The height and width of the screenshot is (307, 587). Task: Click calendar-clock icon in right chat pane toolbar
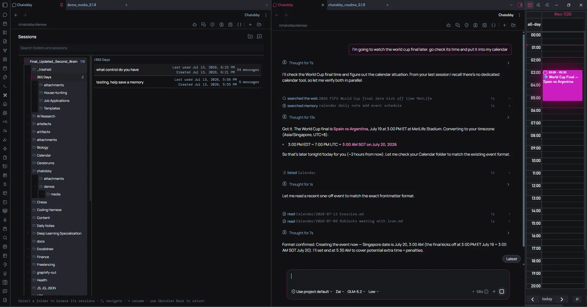tap(485, 25)
